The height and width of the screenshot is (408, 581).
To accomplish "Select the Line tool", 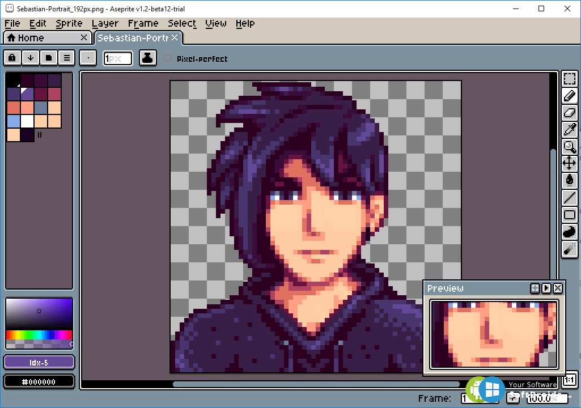I will pyautogui.click(x=570, y=198).
